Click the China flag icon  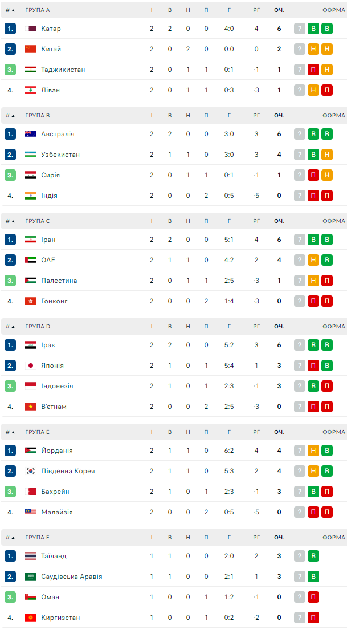tap(31, 49)
